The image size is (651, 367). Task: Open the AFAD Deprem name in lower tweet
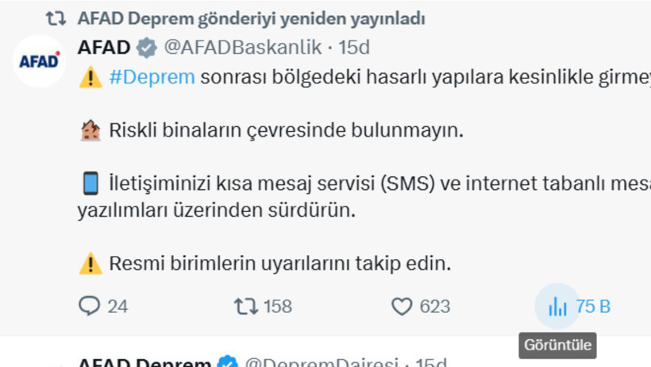click(144, 362)
